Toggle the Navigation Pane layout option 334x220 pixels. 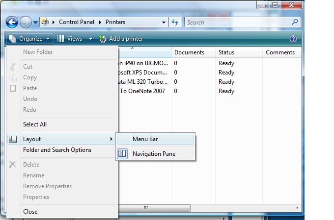[154, 154]
